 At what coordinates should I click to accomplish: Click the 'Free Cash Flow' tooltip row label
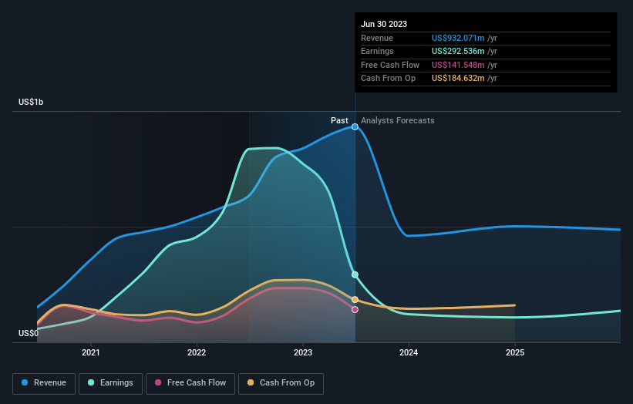point(390,65)
